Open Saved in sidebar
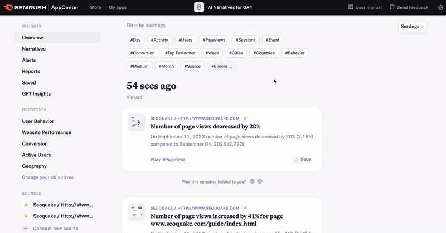The width and height of the screenshot is (446, 233). [29, 83]
